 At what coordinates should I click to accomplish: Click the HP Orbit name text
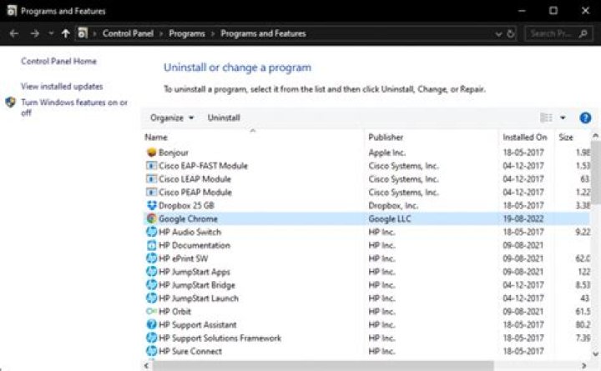pos(174,312)
